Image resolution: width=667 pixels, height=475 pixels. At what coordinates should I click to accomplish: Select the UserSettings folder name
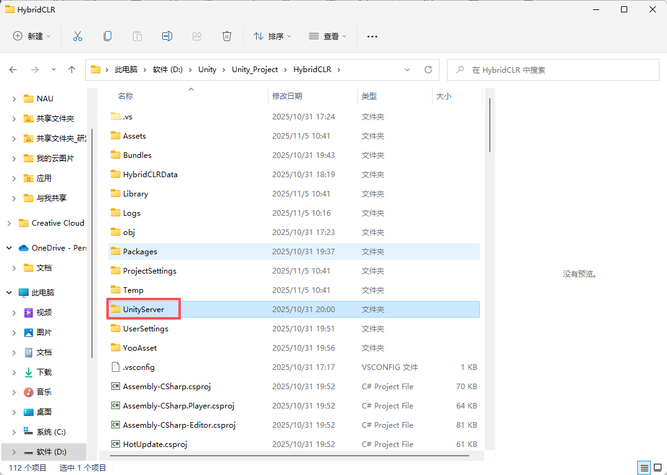click(145, 329)
